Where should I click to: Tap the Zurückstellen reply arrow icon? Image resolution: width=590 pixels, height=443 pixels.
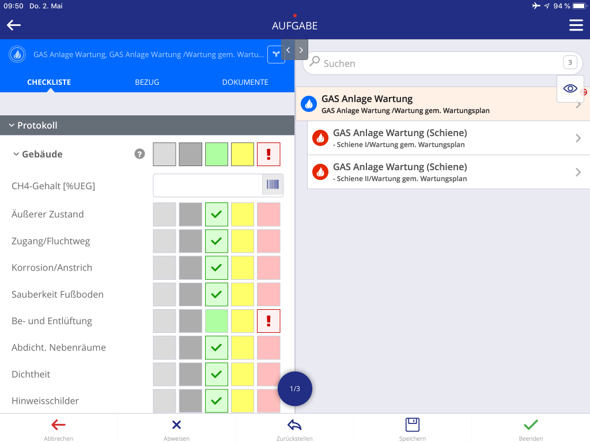[294, 425]
